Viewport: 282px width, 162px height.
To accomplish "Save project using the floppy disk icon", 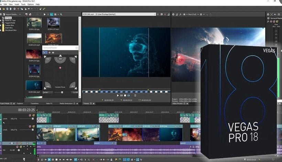I will [x=7, y=9].
